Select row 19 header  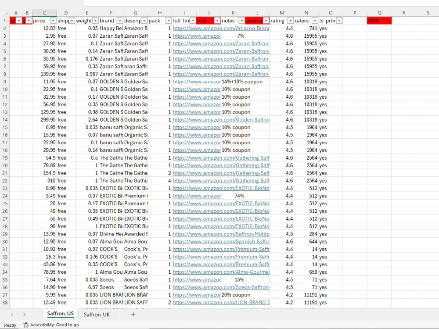pos(5,158)
